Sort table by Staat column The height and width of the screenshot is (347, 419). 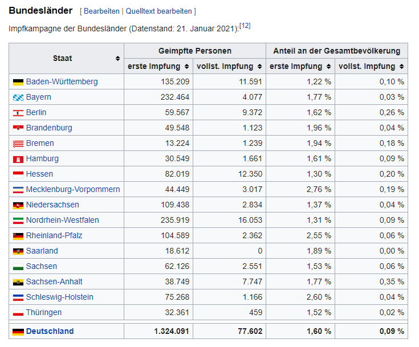(x=117, y=59)
